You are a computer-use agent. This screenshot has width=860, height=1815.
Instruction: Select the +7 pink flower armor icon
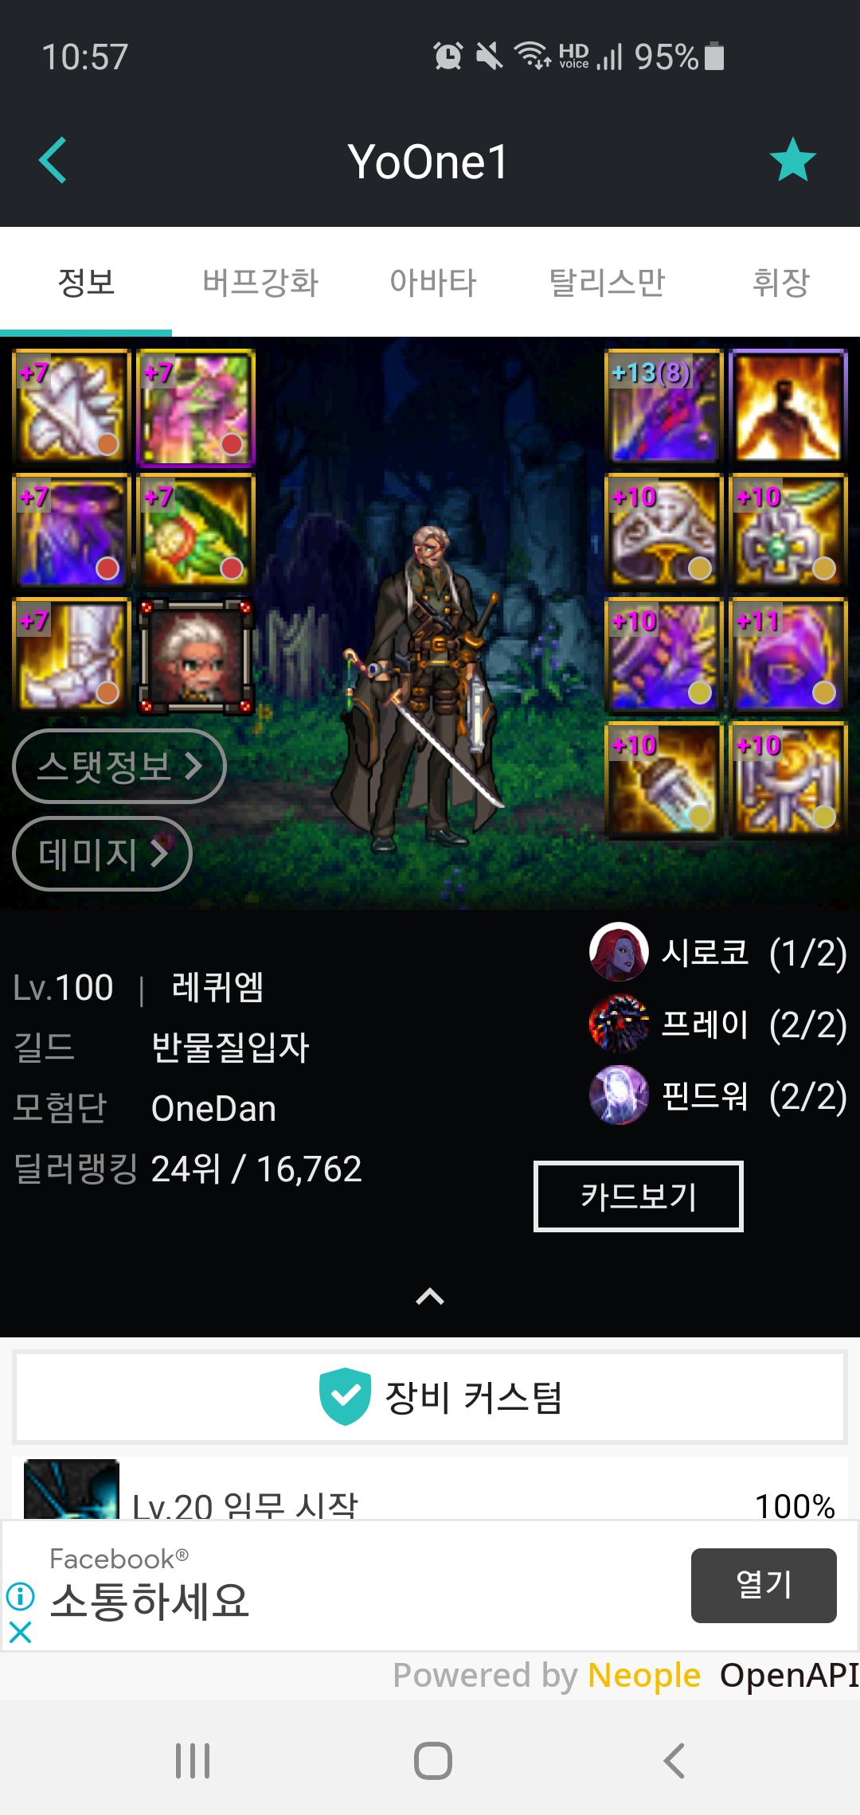pyautogui.click(x=196, y=407)
